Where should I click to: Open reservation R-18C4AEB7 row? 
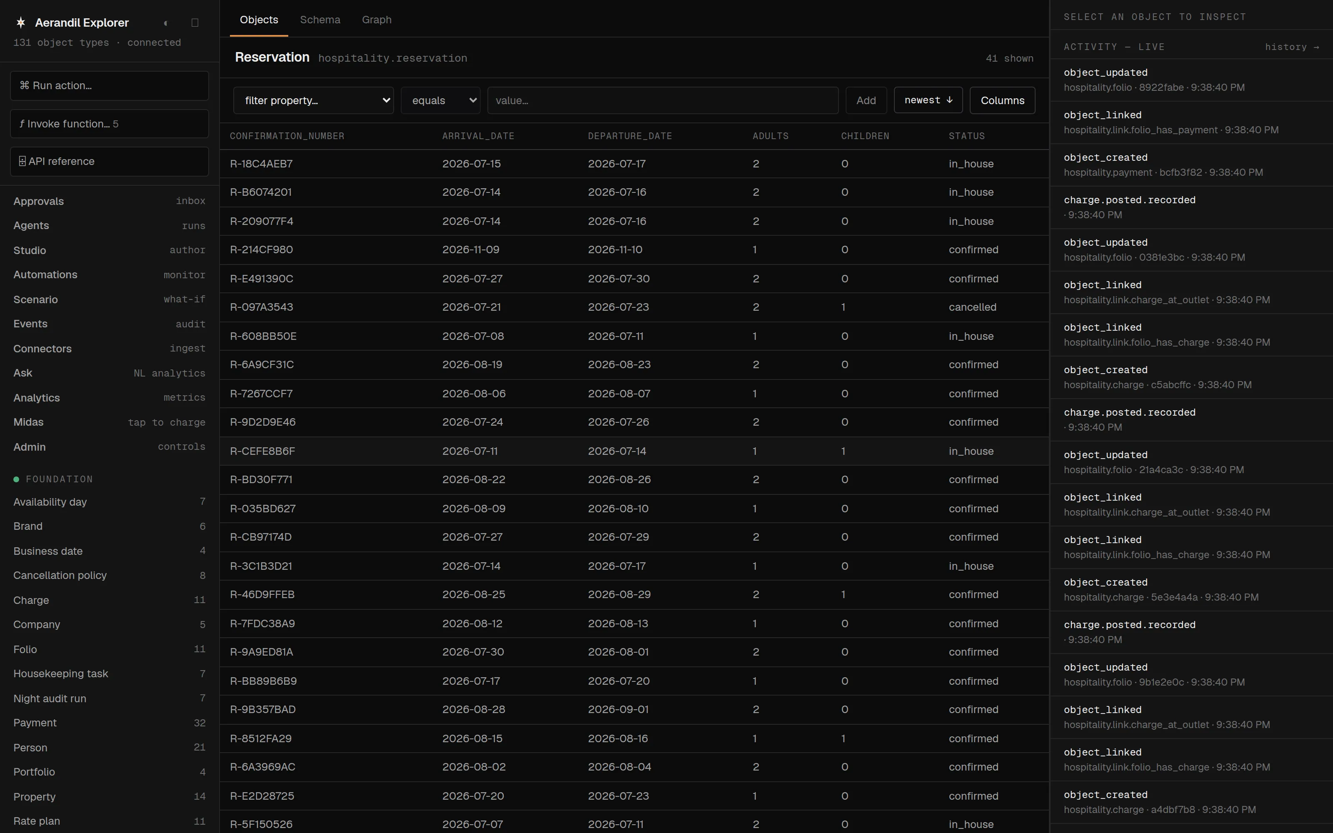tap(634, 164)
